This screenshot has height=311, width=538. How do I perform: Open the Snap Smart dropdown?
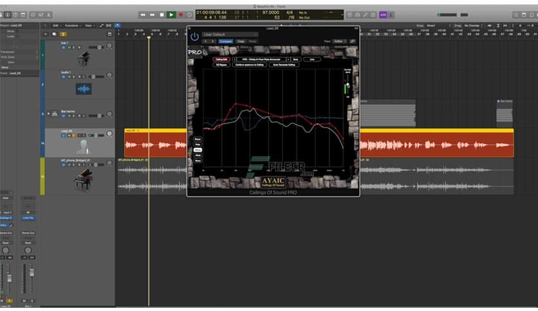tap(439, 26)
